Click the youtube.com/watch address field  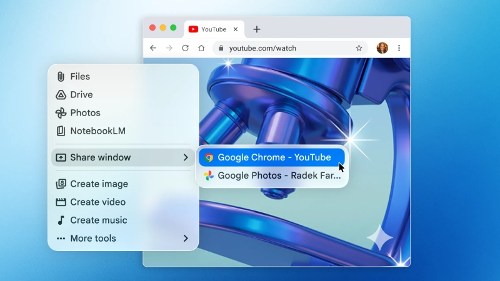click(290, 48)
